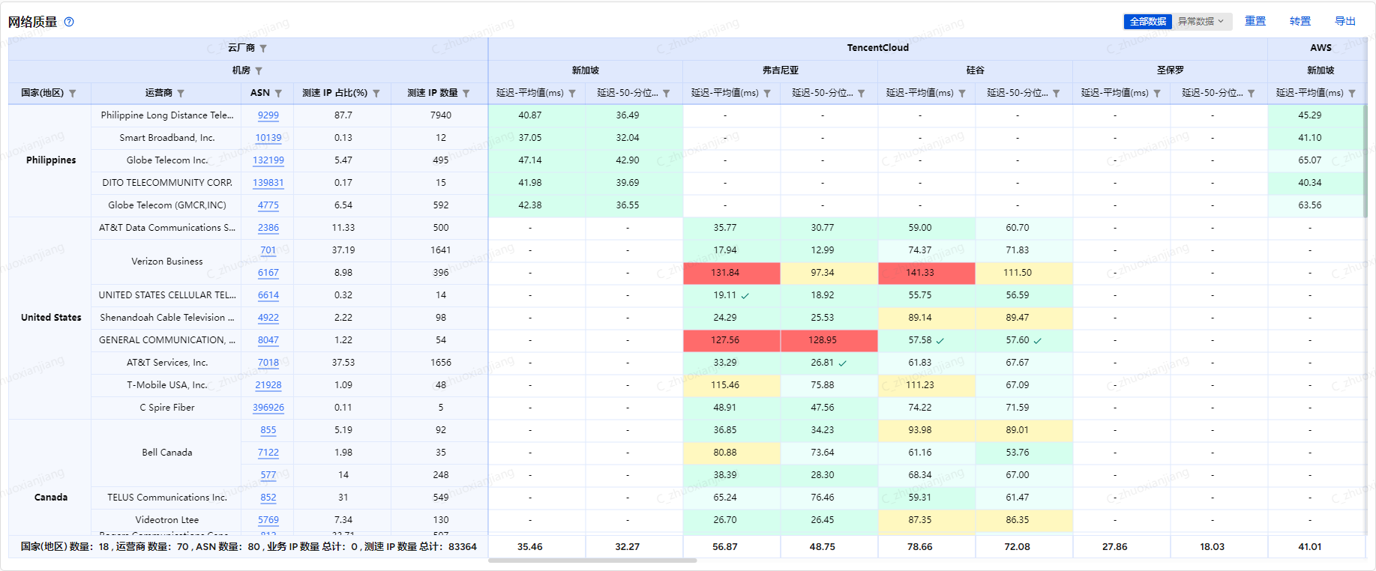Click the horizontal scrollbar below the table
Viewport: 1376px width, 571px height.
click(592, 560)
